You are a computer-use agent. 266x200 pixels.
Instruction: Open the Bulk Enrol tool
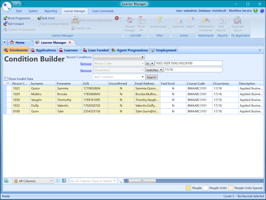pyautogui.click(x=39, y=18)
